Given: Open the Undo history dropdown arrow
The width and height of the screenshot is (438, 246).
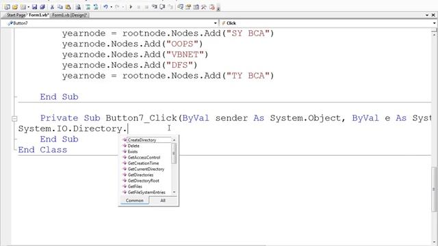Looking at the screenshot, I should pos(111,7).
